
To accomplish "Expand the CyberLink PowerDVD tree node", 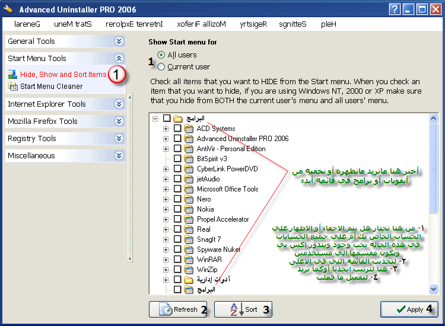I will pyautogui.click(x=166, y=170).
